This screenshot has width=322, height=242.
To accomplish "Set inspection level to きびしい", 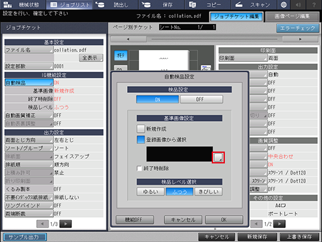I will (x=209, y=191).
